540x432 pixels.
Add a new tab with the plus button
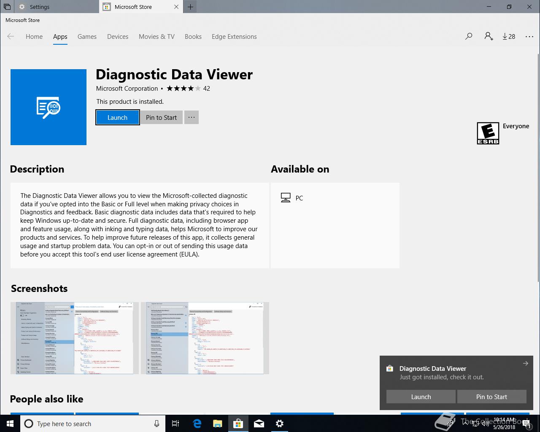(191, 7)
